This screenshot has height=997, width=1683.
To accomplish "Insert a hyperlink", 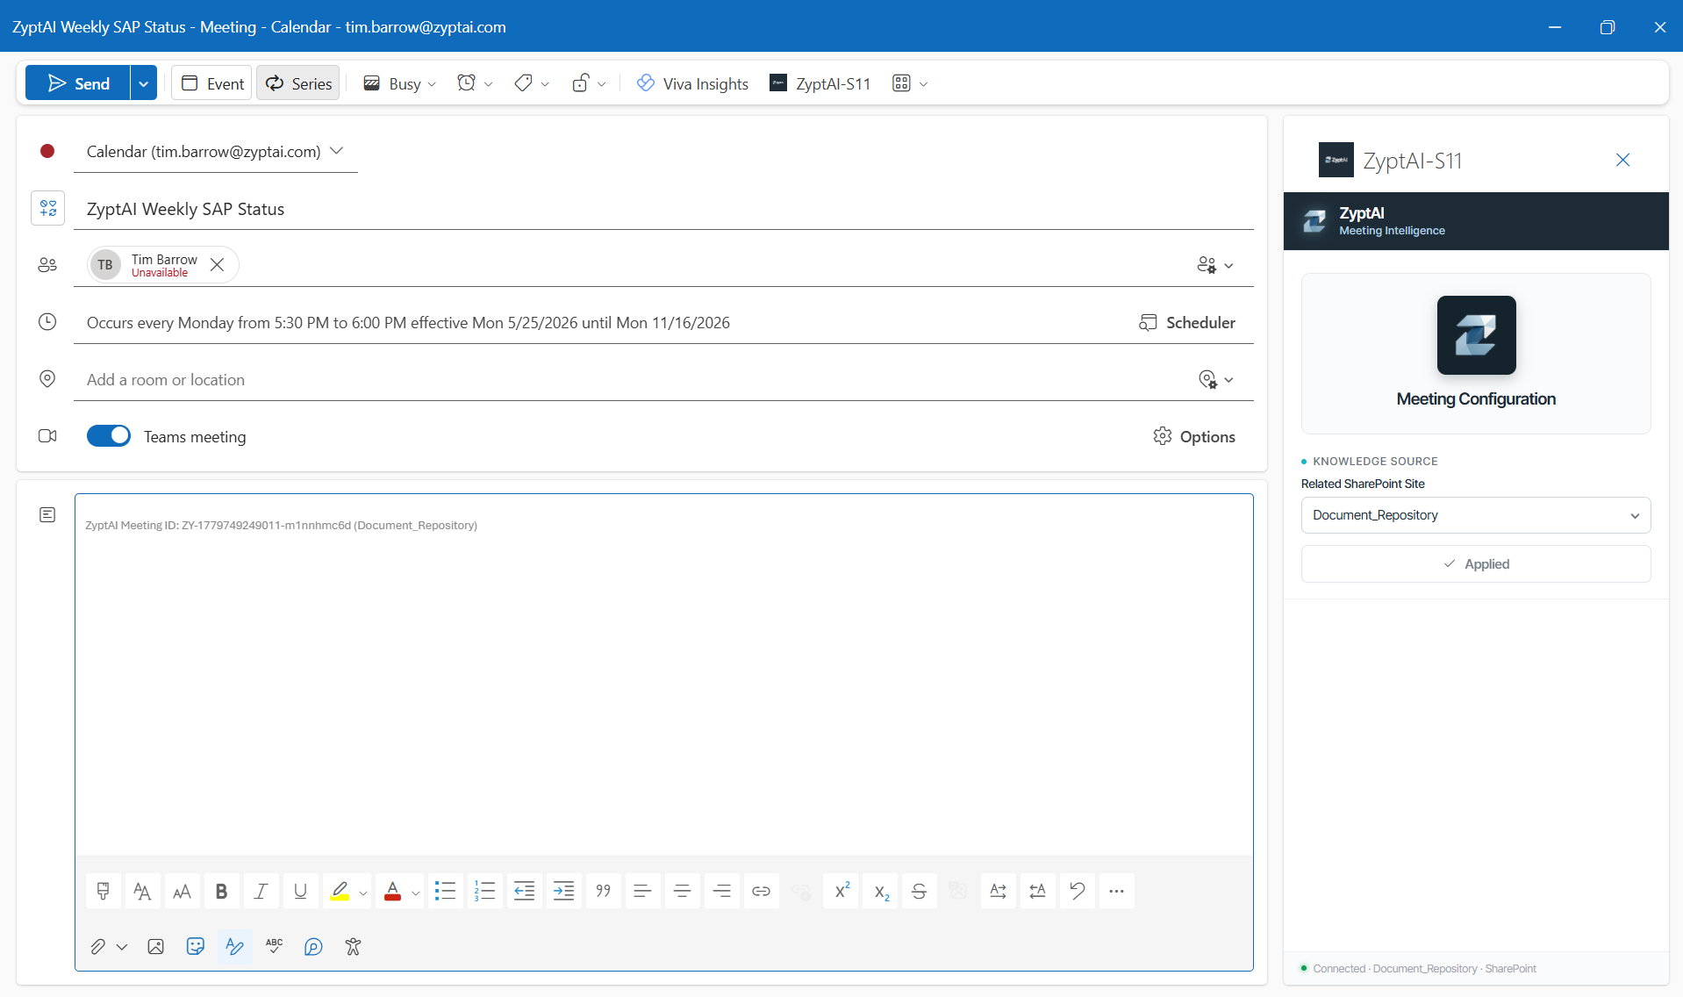I will 762,892.
